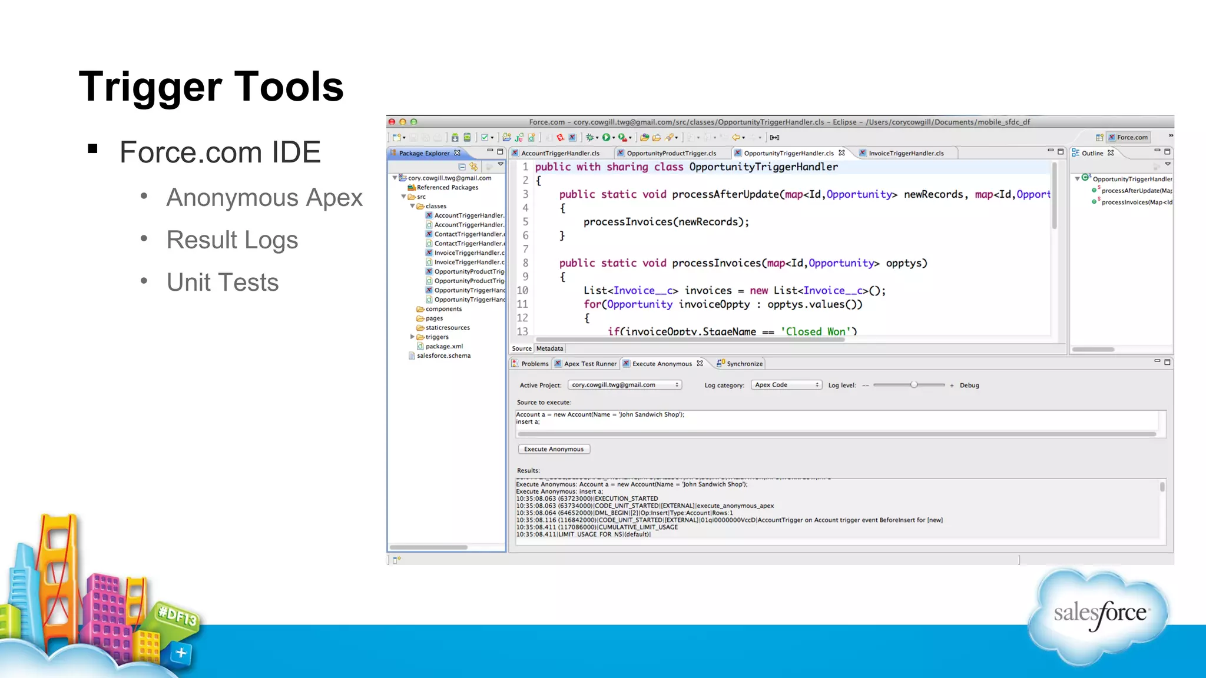Click the Log level plus sign
The image size is (1206, 678).
(952, 385)
